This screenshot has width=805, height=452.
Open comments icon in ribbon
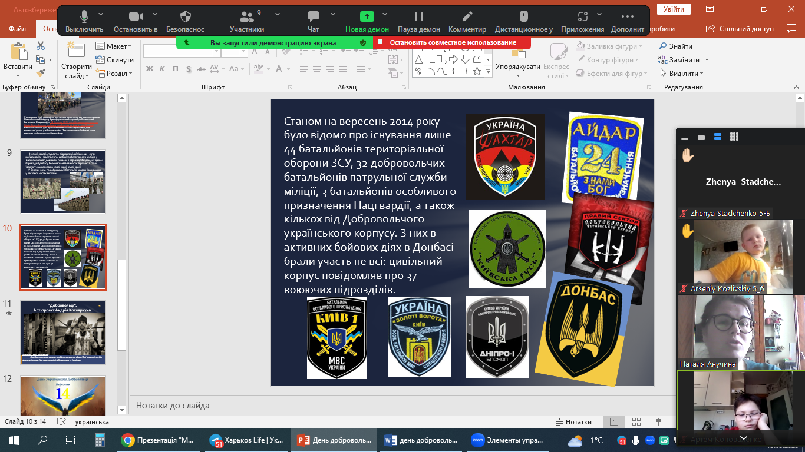coord(791,28)
